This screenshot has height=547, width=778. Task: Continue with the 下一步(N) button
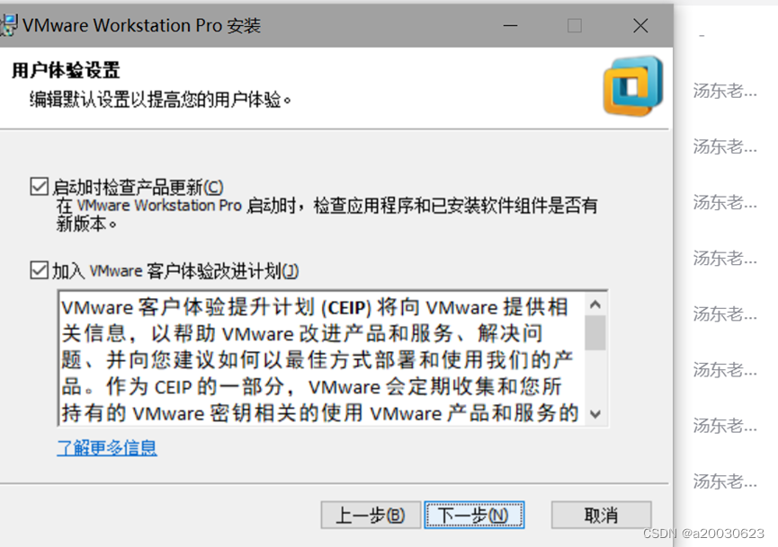click(474, 515)
